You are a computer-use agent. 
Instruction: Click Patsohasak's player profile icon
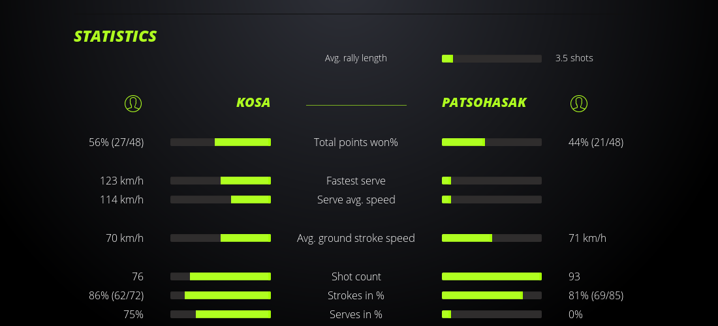pyautogui.click(x=579, y=103)
